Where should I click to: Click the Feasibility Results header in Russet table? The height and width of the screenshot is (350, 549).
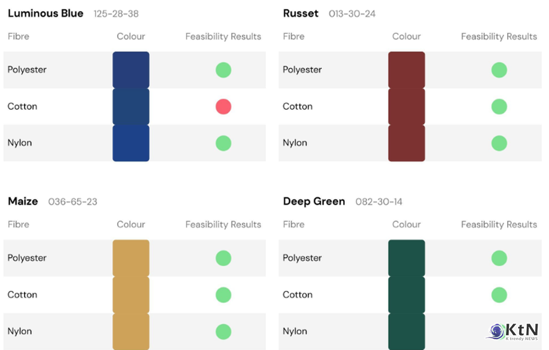point(499,37)
